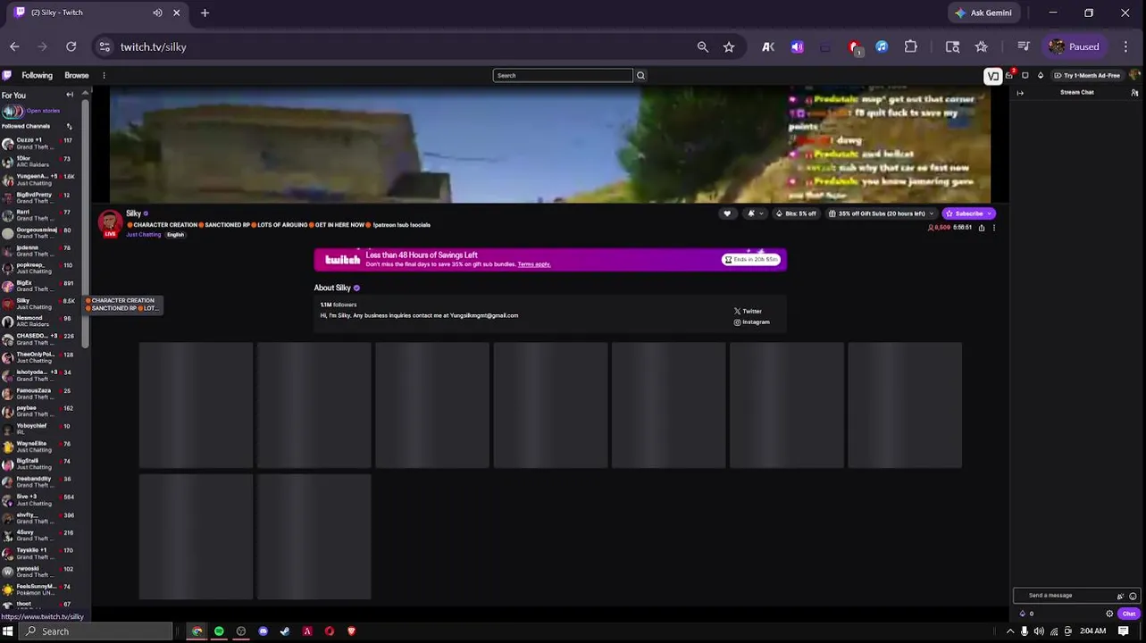Open Windows Start menu

[7, 631]
